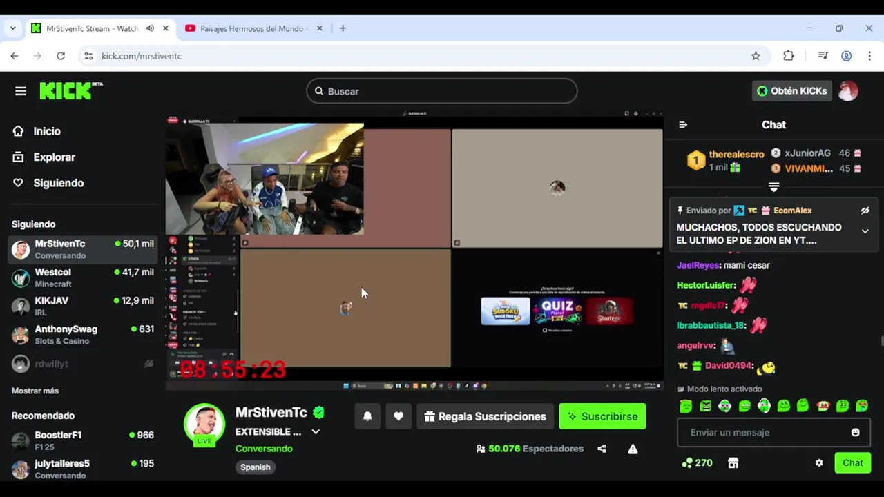Click the green Suscribirse button

pos(602,416)
